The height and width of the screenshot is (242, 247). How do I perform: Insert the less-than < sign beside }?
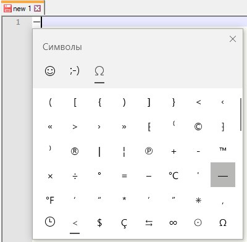pyautogui.click(x=198, y=102)
